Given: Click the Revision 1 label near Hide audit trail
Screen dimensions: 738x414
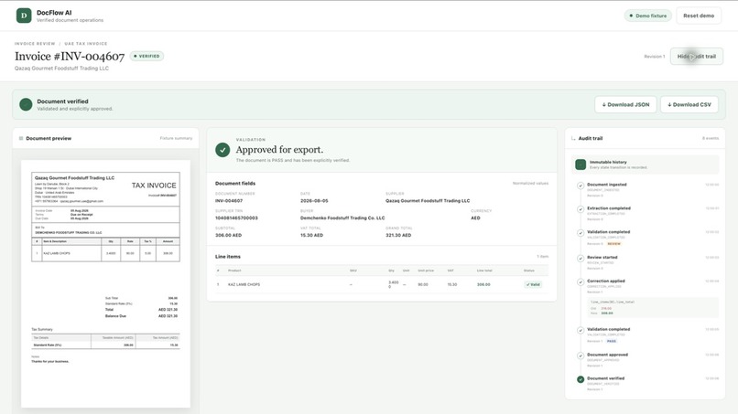Looking at the screenshot, I should [655, 57].
